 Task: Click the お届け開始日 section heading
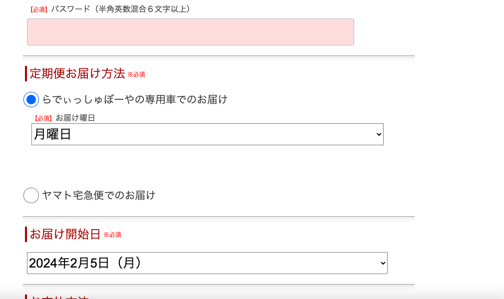pos(65,234)
